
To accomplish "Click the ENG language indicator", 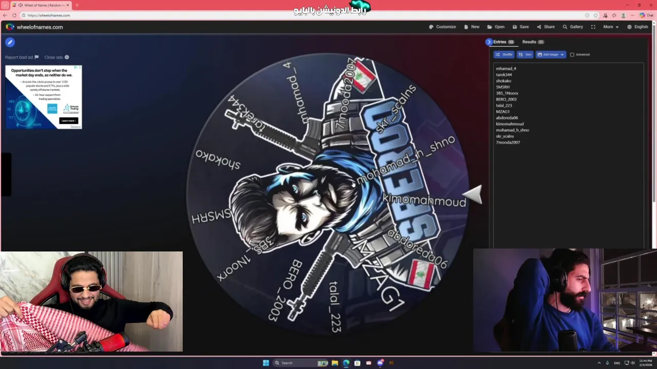I will point(617,363).
